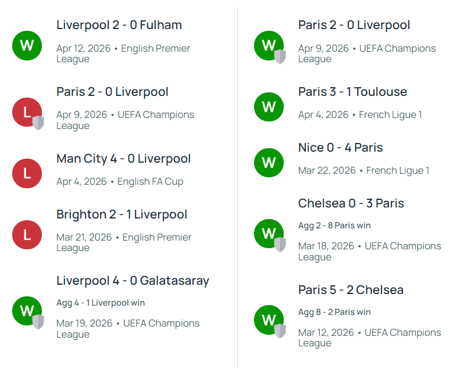475x369 pixels.
Task: Click the green W badge in the right column's Paris 2 - 0 Liverpool row
Action: 269,45
